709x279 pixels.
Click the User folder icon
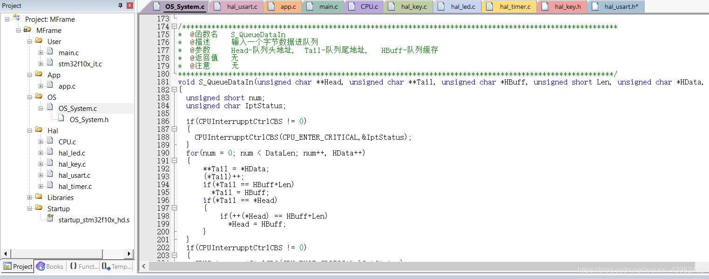click(x=39, y=41)
